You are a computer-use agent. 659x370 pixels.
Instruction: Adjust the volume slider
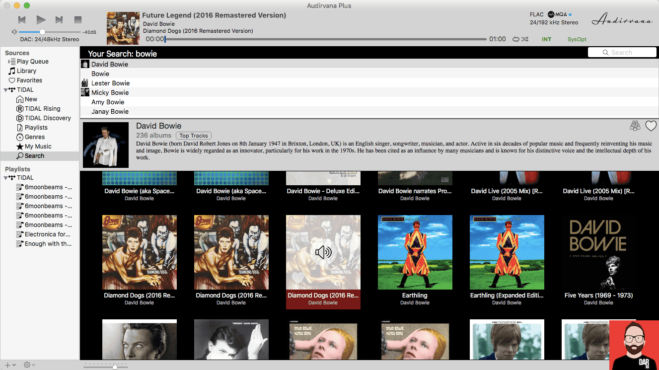42,32
